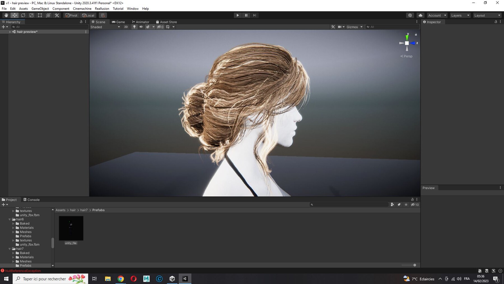Select the Rotate tool

[x=23, y=15]
